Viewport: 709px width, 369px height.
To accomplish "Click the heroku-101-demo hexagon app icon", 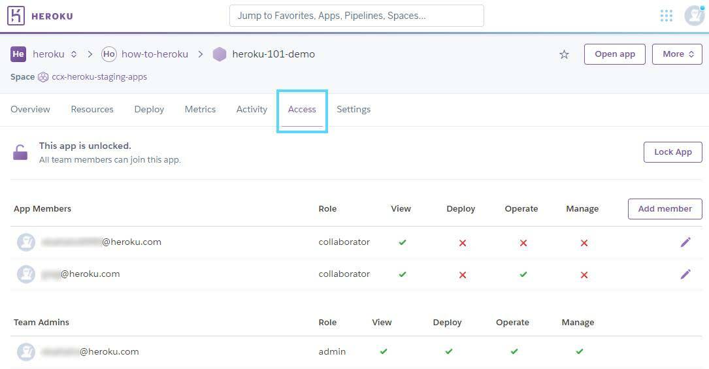I will [220, 54].
